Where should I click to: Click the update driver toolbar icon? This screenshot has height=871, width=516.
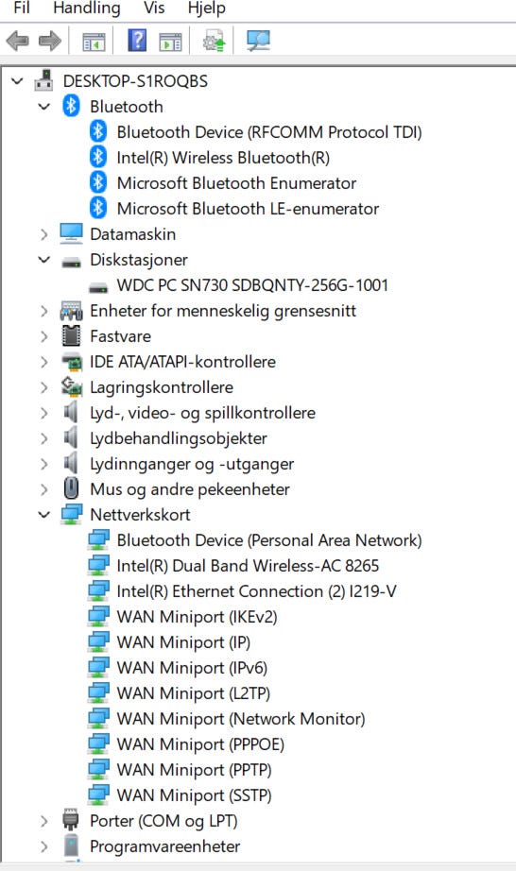pos(214,42)
